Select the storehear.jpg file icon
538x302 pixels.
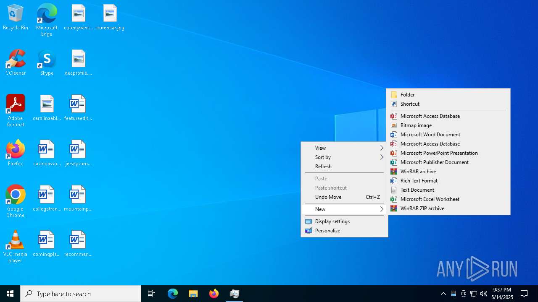[110, 18]
